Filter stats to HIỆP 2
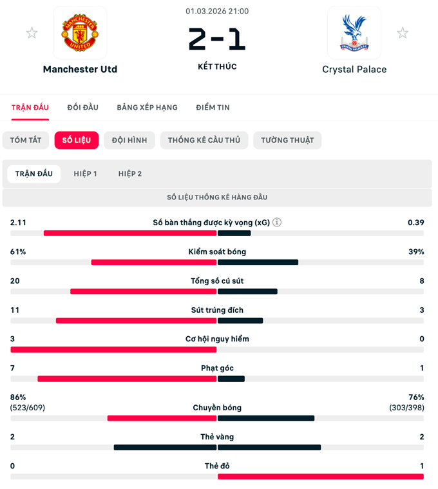This screenshot has width=438, height=489. (x=130, y=174)
